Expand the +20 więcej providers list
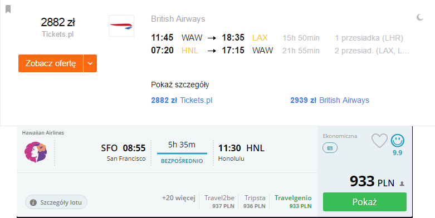 click(179, 198)
